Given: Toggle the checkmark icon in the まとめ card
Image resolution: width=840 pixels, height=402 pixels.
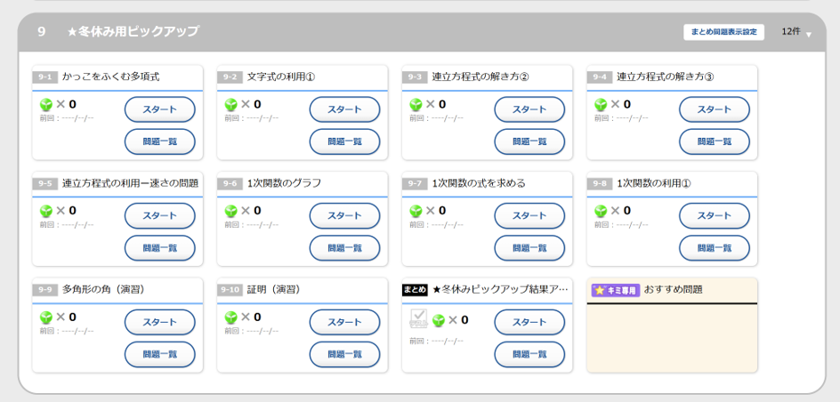Looking at the screenshot, I should [418, 319].
